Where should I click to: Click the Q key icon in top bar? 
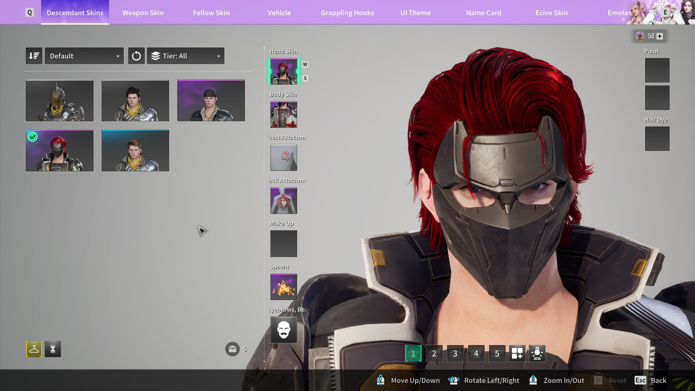(30, 12)
